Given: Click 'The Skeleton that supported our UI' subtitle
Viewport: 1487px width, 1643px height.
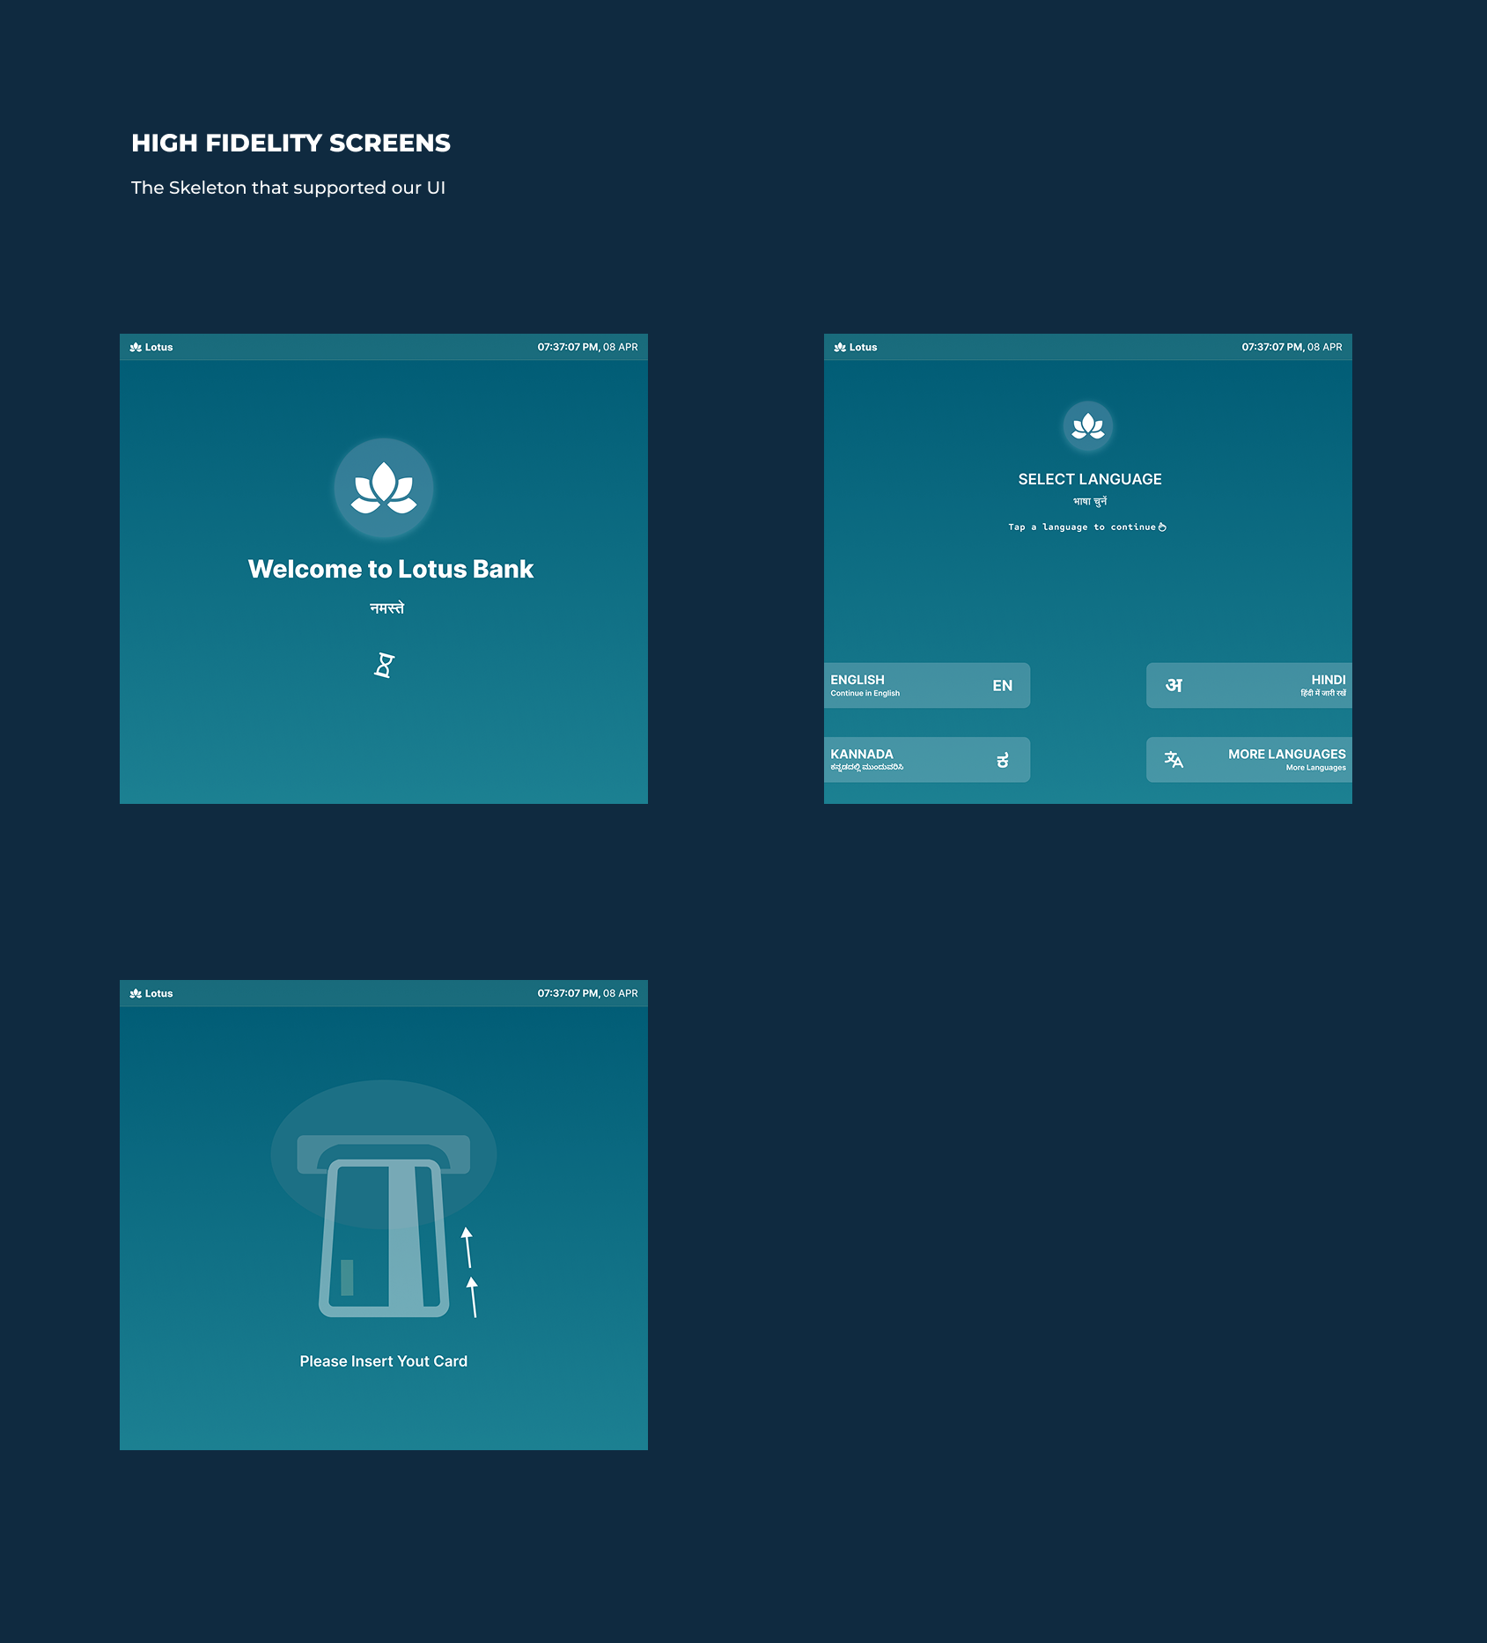Looking at the screenshot, I should (288, 188).
